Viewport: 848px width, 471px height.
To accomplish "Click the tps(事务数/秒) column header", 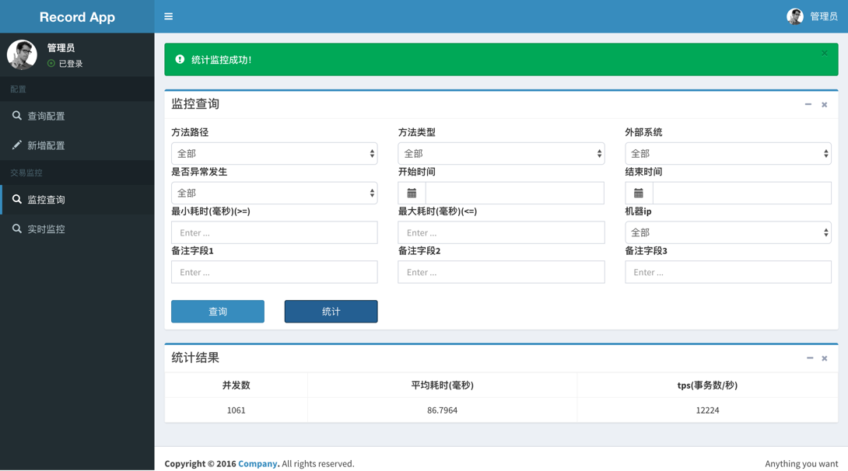I will [707, 386].
